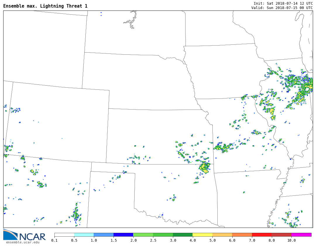Image resolution: width=316 pixels, height=246 pixels.
Task: Choose the darkest green colorbar swatch
Action: tap(183, 235)
